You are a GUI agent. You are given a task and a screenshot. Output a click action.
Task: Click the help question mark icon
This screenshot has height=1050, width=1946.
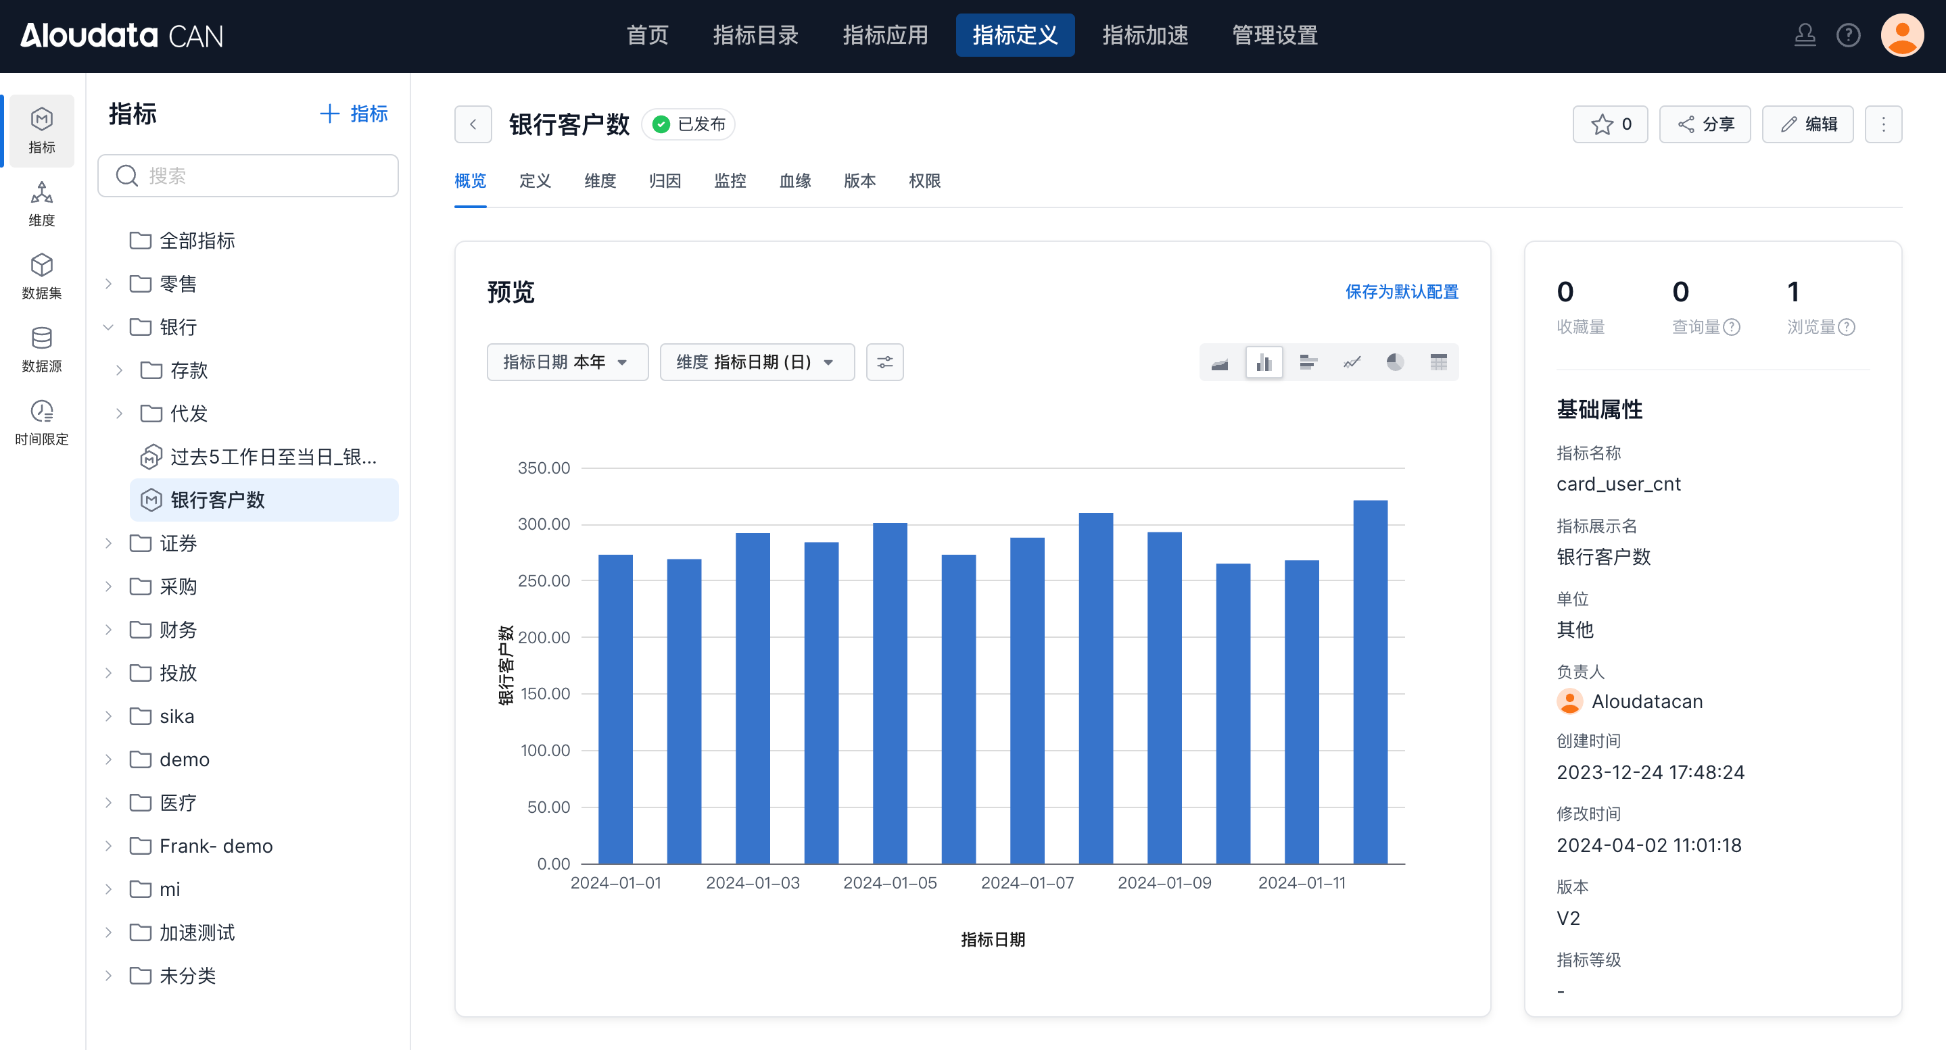pos(1848,36)
